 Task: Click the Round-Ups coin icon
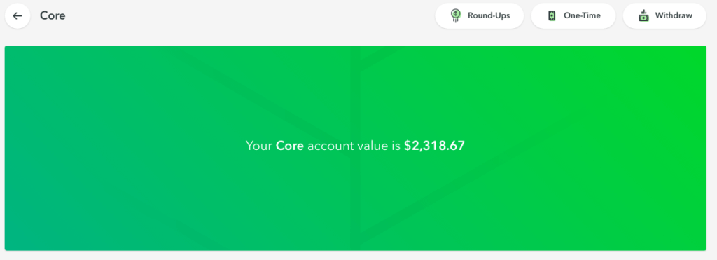point(455,15)
